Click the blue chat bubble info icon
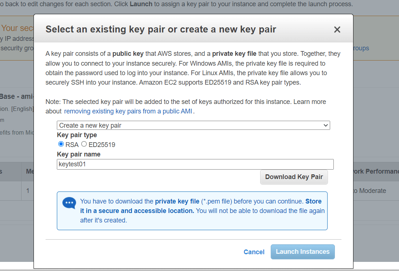Viewport: 399px width, 271px height. coord(69,203)
